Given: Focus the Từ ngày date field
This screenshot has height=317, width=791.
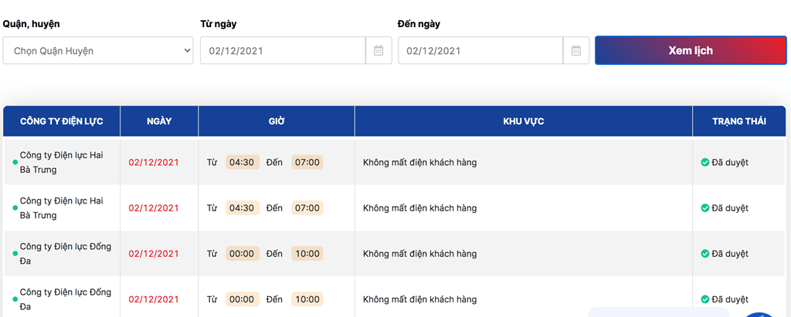Looking at the screenshot, I should (283, 50).
